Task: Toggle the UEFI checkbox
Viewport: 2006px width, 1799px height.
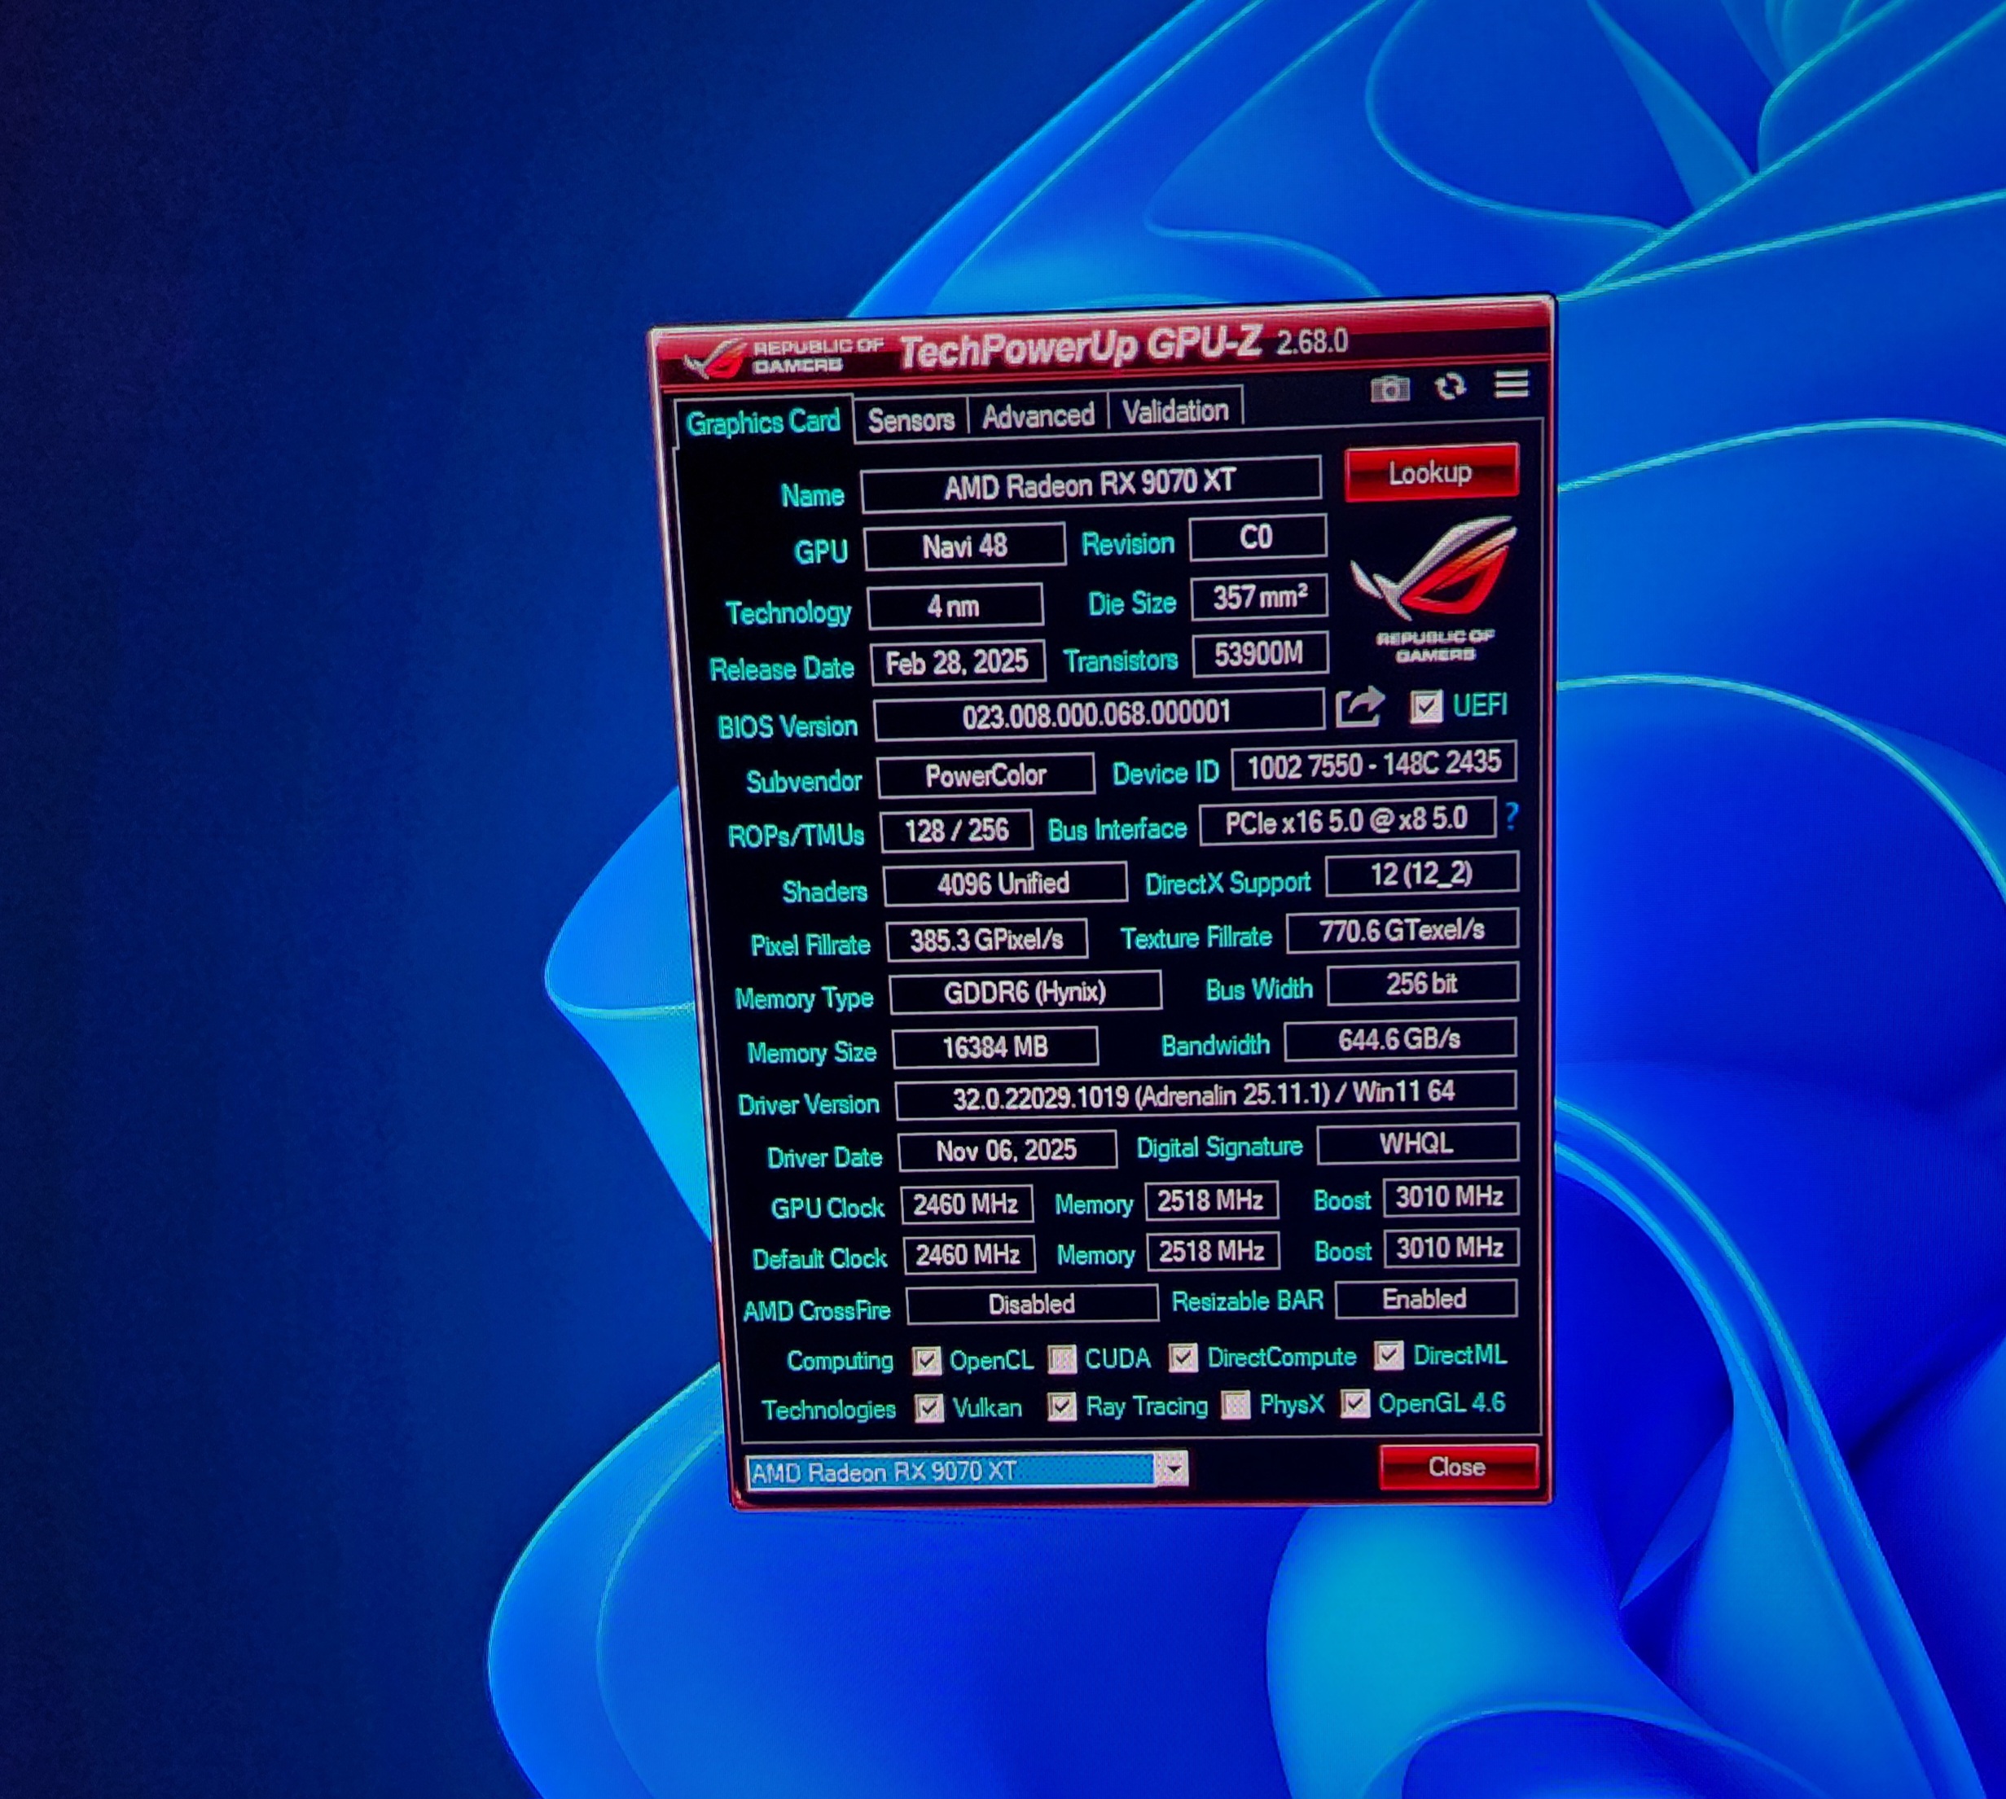Action: tap(1425, 707)
